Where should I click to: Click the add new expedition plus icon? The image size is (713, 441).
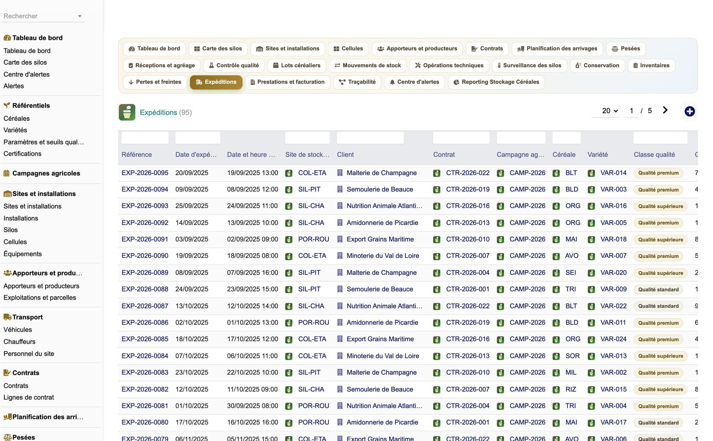pos(690,111)
